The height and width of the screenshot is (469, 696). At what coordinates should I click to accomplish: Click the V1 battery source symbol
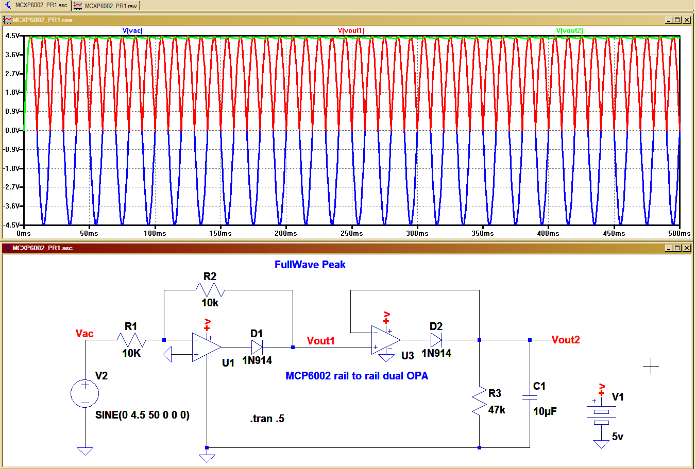click(x=601, y=415)
